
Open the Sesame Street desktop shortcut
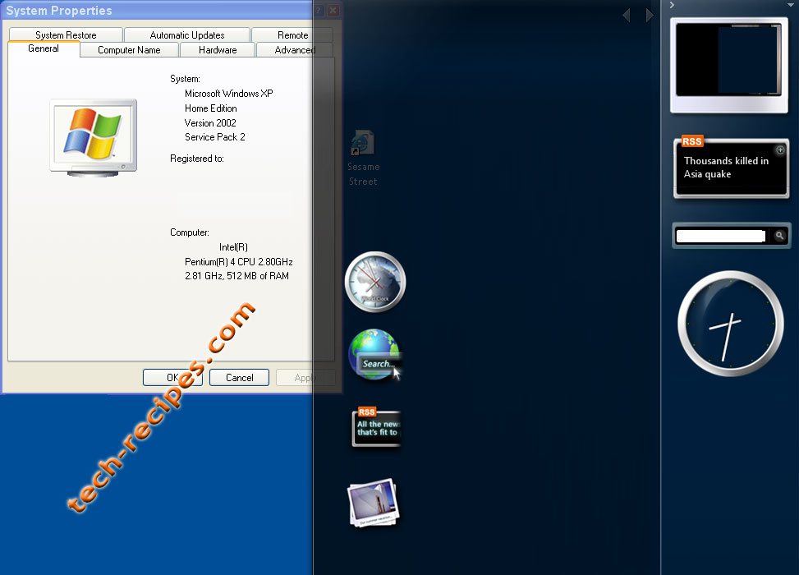363,159
